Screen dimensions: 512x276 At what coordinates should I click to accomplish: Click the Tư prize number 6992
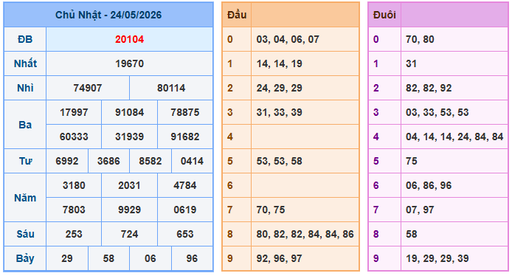pyautogui.click(x=67, y=161)
